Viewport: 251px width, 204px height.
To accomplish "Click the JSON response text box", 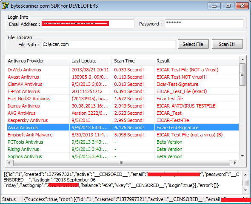I will 122,182.
